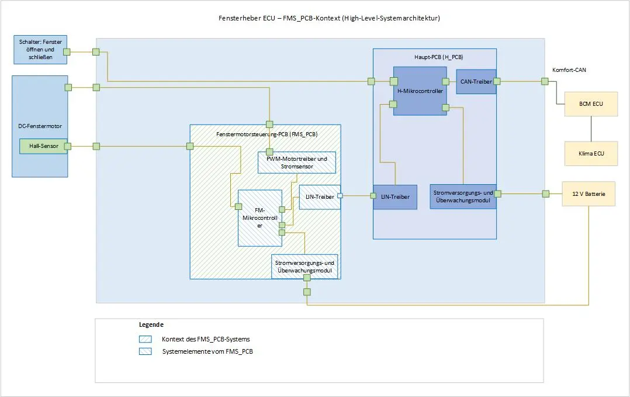Screen dimensions: 630x397
Task: Click the 'PWM-Motortreiber und Stromsensor' block
Action: 296,163
